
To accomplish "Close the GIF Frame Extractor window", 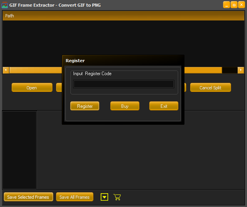I will (x=241, y=5).
